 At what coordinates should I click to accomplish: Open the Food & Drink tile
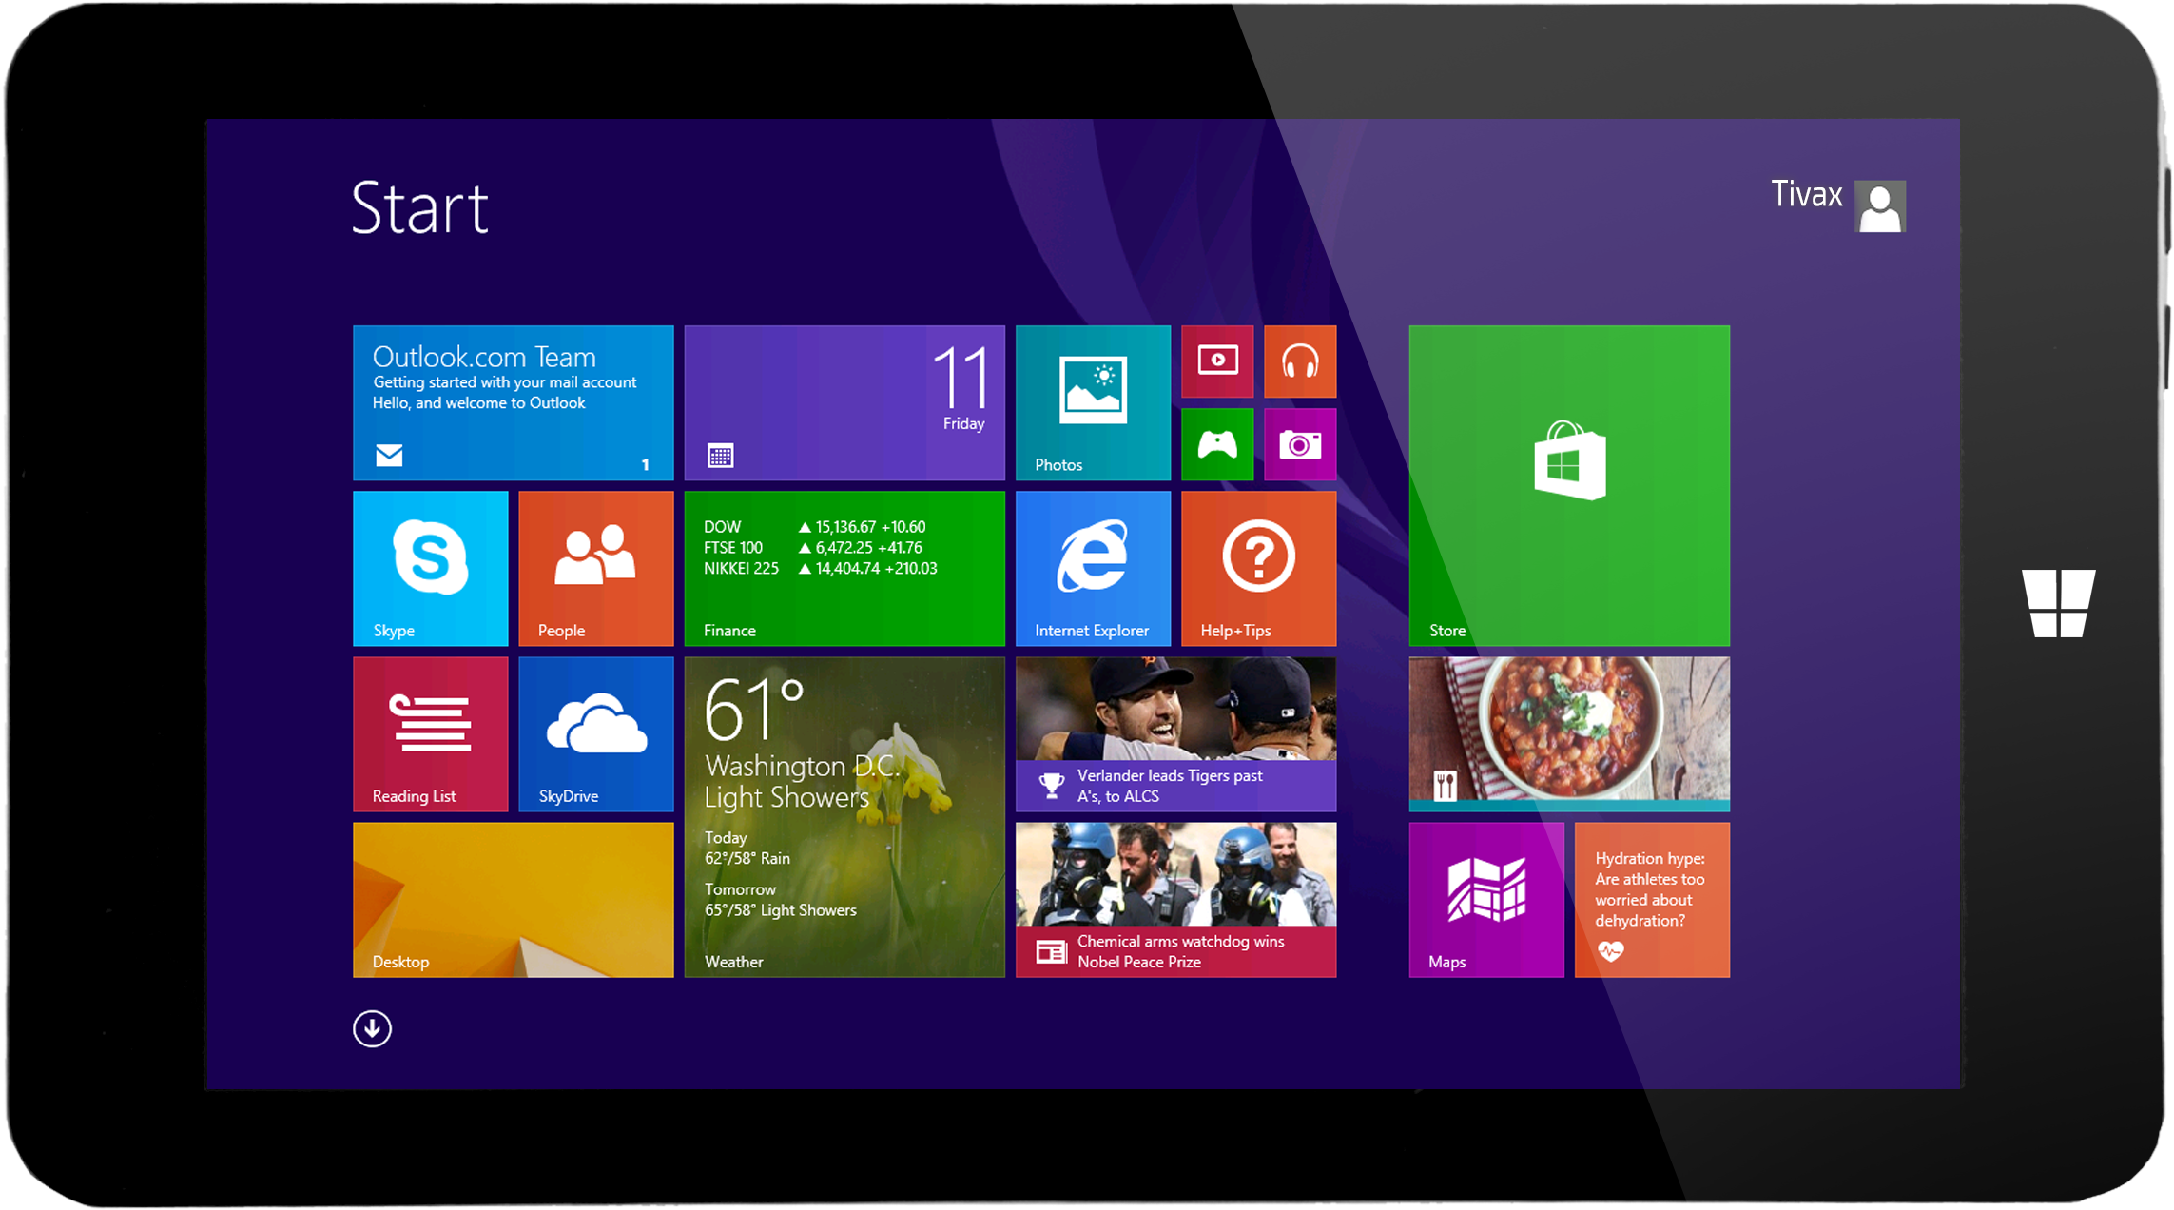click(x=1569, y=734)
